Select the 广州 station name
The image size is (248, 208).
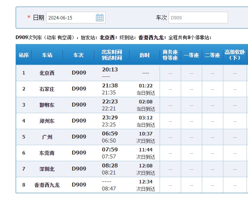pyautogui.click(x=47, y=137)
